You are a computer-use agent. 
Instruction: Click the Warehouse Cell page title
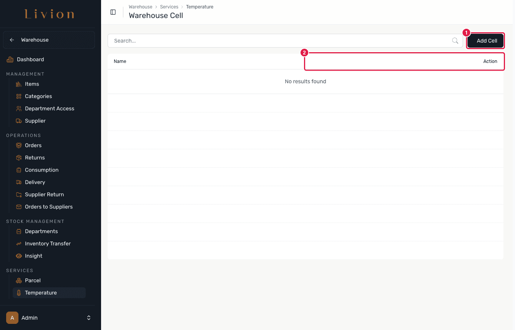pos(156,16)
